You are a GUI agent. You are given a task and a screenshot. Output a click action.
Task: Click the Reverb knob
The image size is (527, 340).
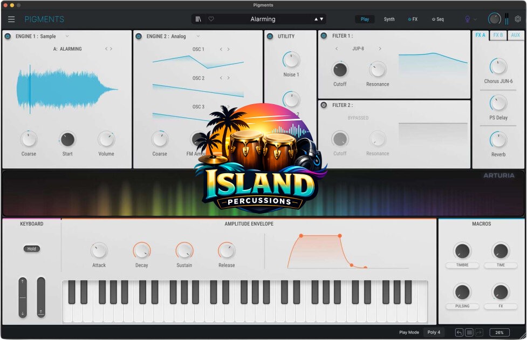[498, 140]
